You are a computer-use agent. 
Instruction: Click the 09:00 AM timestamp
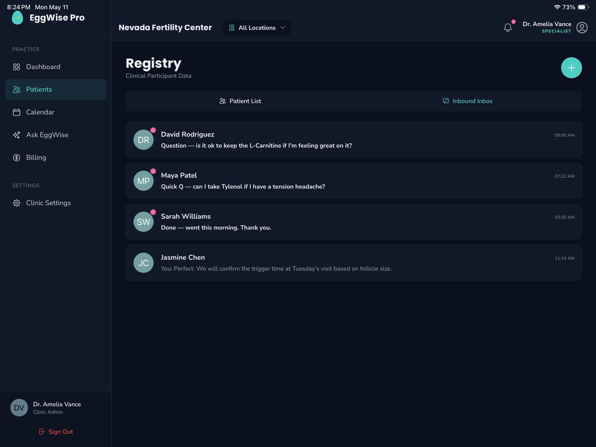pyautogui.click(x=564, y=135)
